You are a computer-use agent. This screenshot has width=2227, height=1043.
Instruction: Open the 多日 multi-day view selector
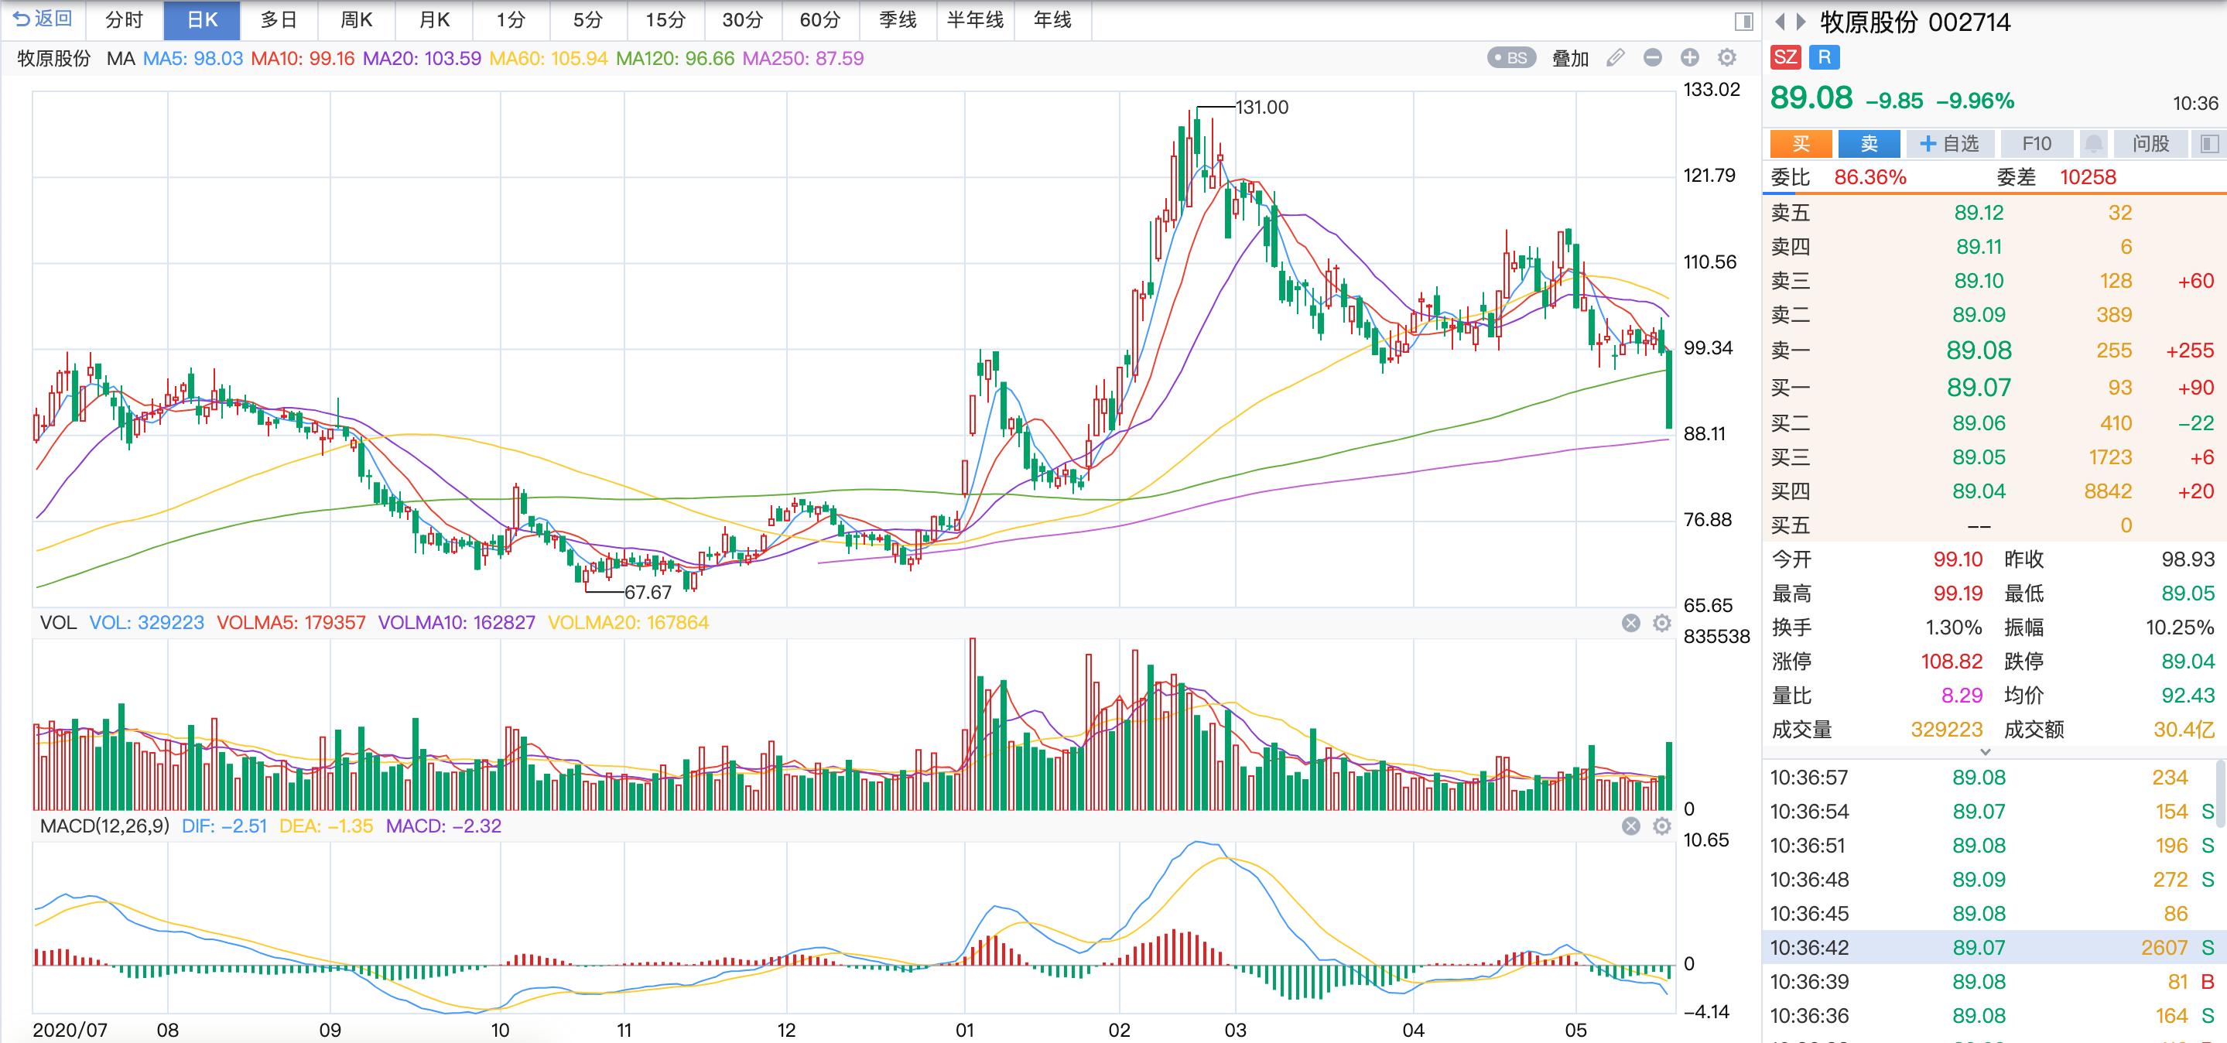(x=279, y=20)
